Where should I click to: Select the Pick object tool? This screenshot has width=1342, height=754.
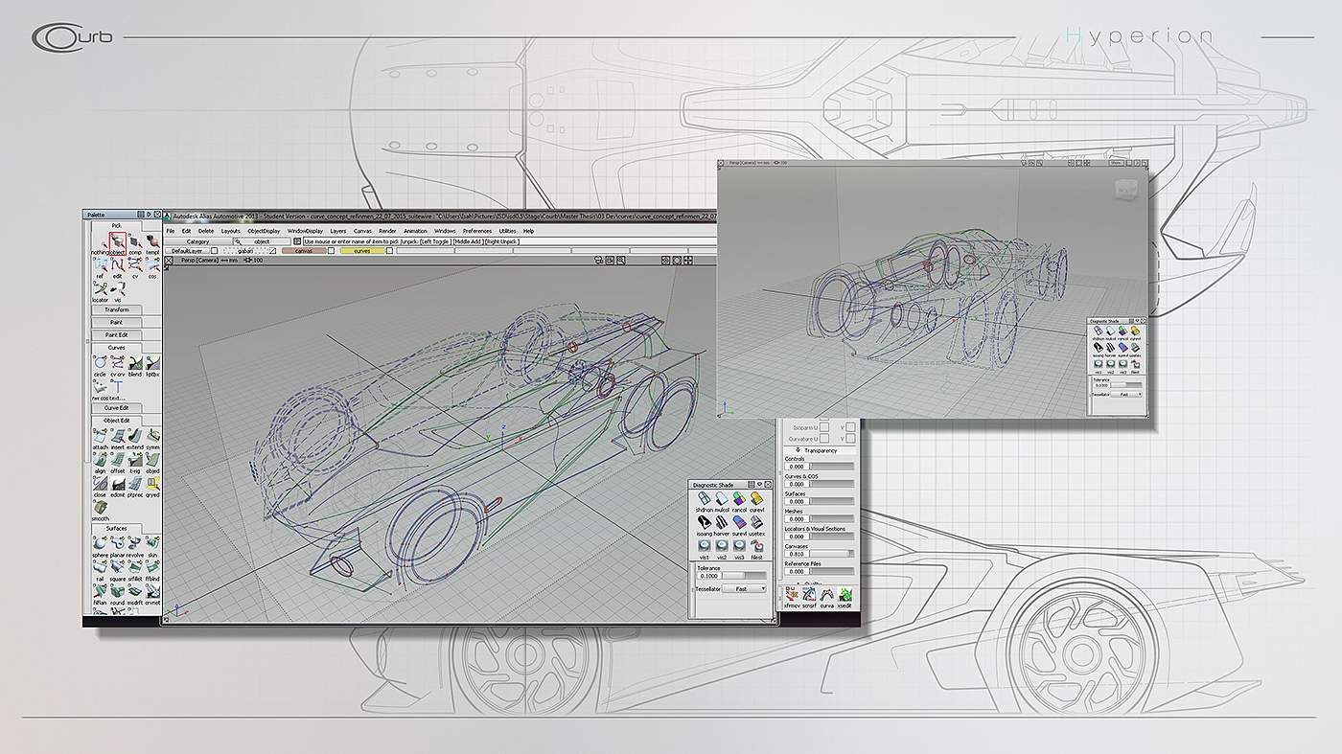pyautogui.click(x=118, y=241)
